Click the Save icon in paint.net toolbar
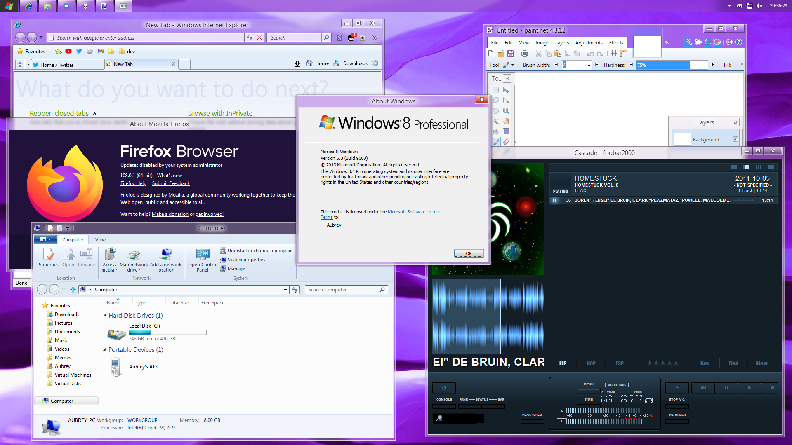Screen dimensions: 792x445 point(511,54)
